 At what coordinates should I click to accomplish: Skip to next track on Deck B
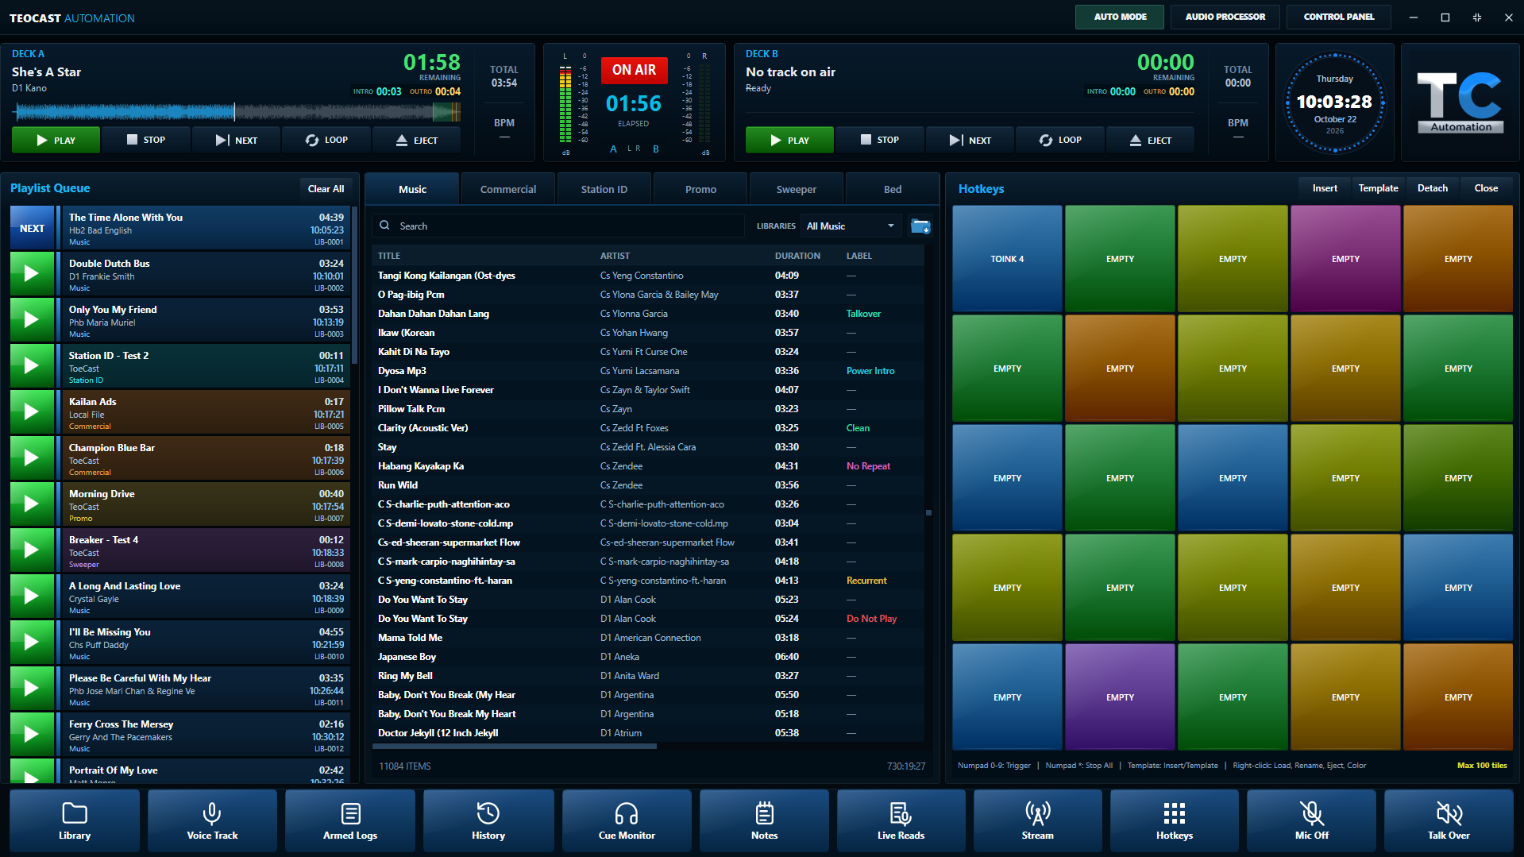pyautogui.click(x=970, y=140)
